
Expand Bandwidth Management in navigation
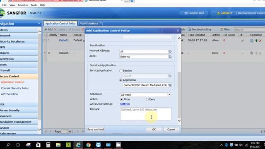click(x=19, y=122)
